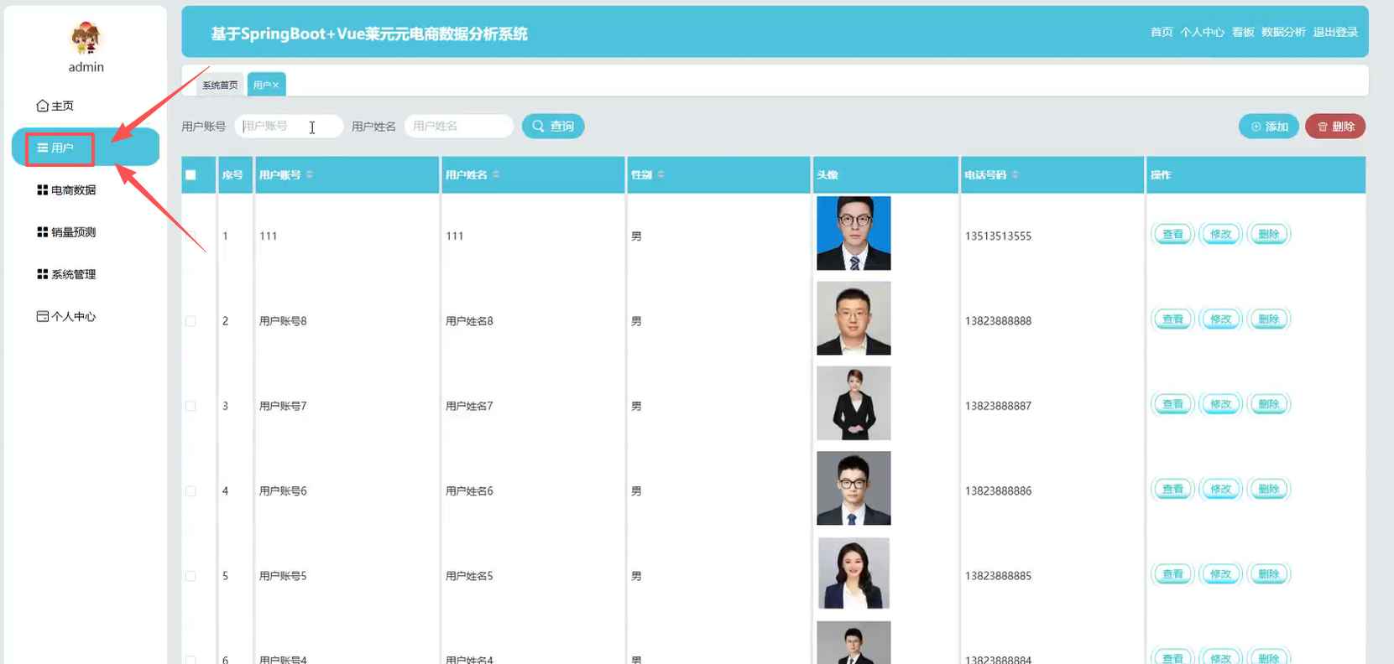Image resolution: width=1394 pixels, height=664 pixels.
Task: Sort the table by 电话号码 column
Action: [x=1015, y=174]
